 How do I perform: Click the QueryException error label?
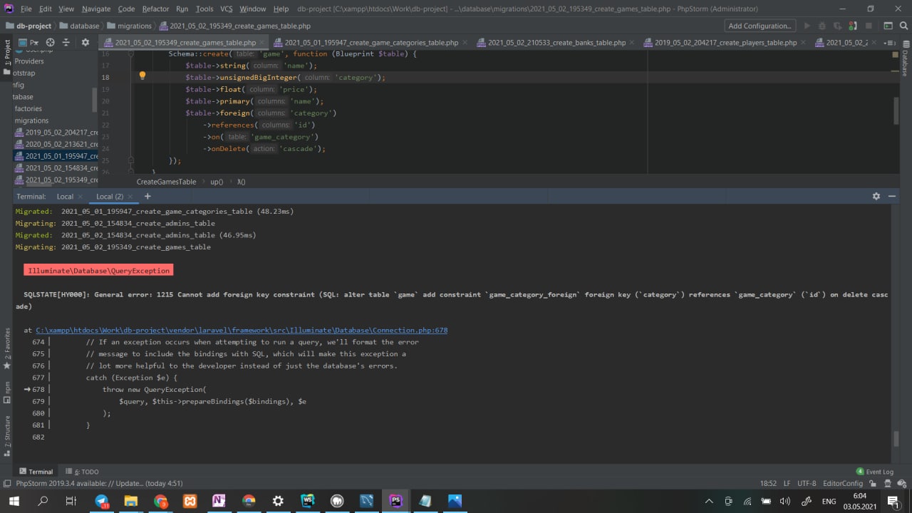point(98,271)
